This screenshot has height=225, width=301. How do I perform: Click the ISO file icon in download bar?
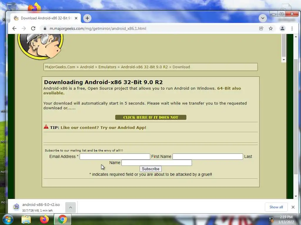[x=16, y=207]
